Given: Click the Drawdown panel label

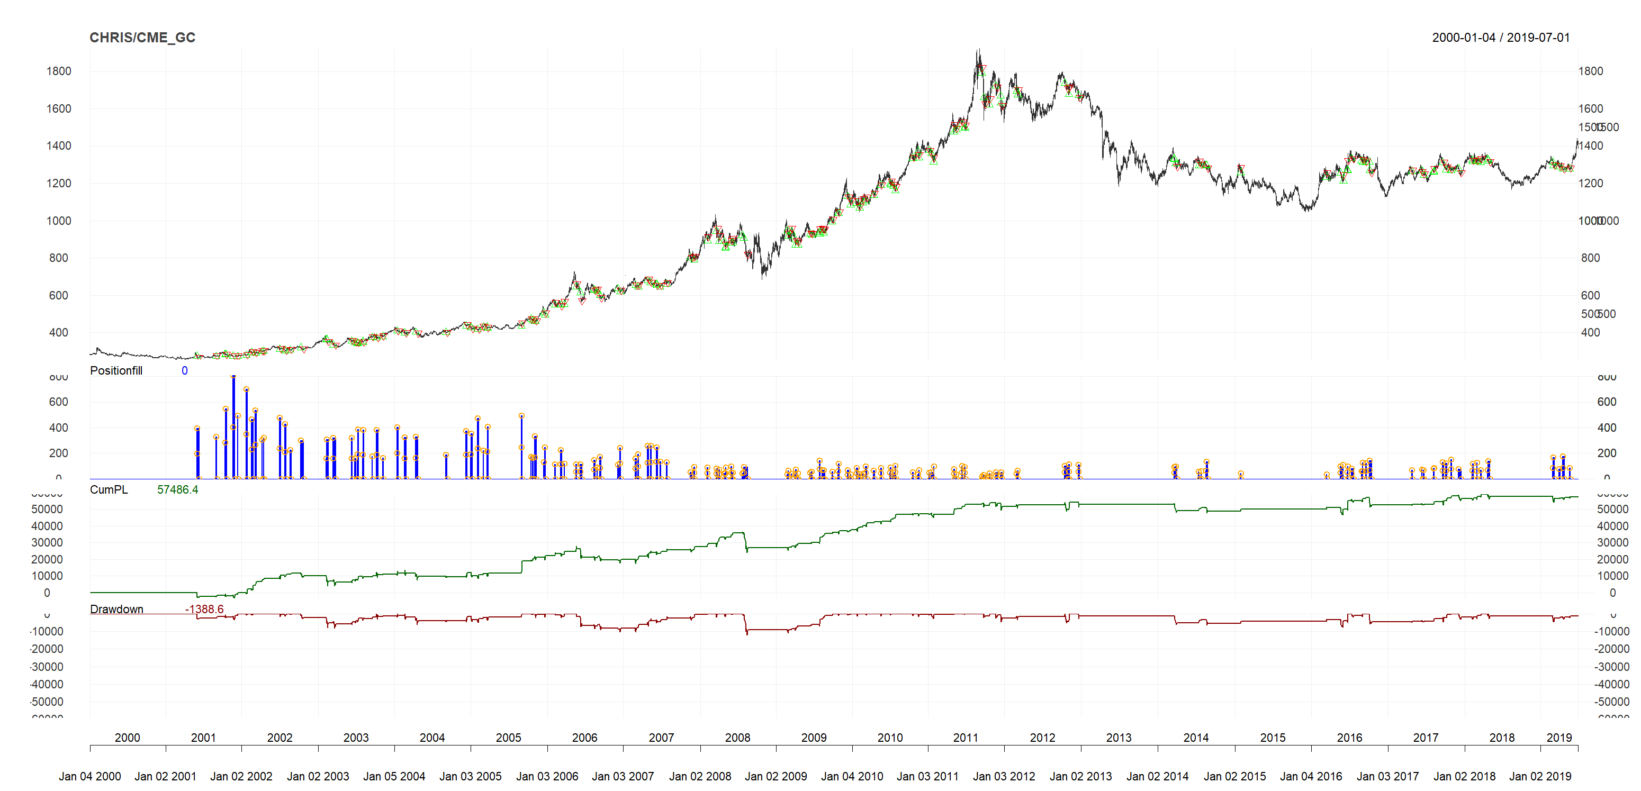Looking at the screenshot, I should tap(116, 609).
